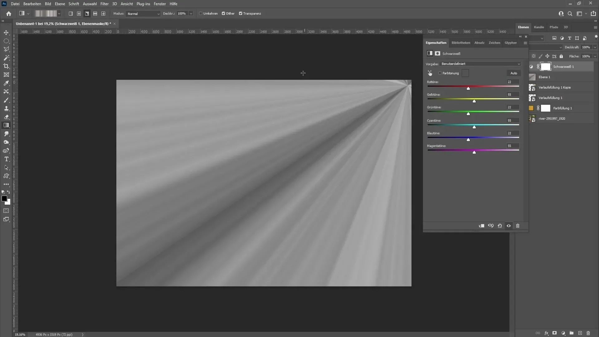Click the Auto button
The image size is (599, 337).
[x=514, y=73]
